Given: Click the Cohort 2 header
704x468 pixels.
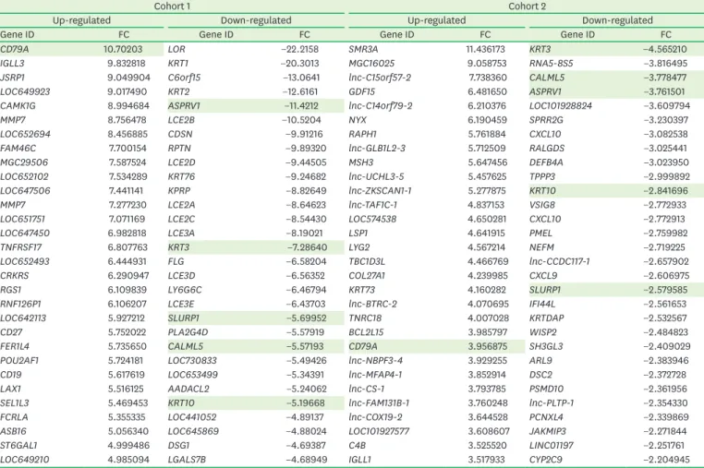Looking at the screenshot, I should coord(527,6).
